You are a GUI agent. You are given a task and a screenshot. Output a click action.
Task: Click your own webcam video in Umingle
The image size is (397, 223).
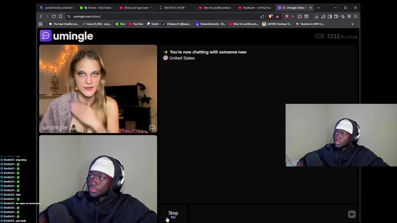98,179
